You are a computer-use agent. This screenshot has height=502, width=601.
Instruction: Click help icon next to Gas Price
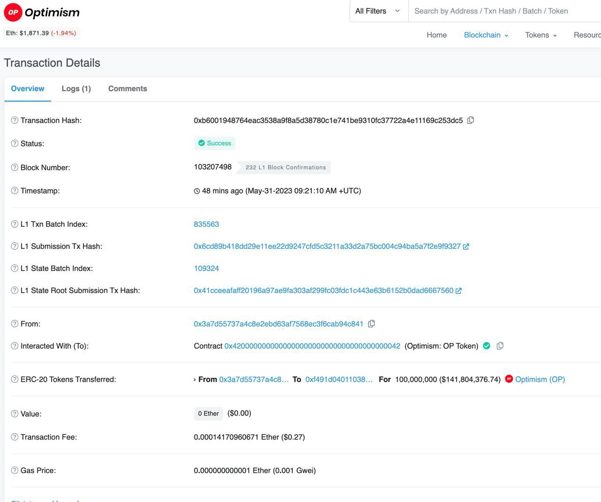click(15, 470)
